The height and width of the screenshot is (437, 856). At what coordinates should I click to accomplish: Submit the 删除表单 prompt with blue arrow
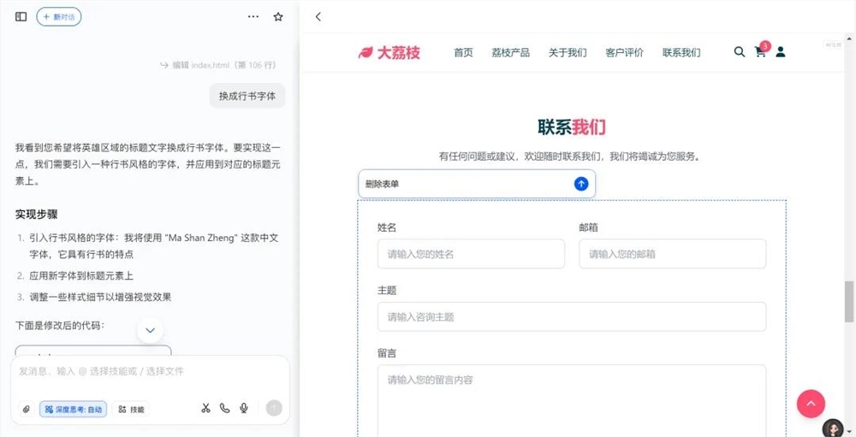581,184
